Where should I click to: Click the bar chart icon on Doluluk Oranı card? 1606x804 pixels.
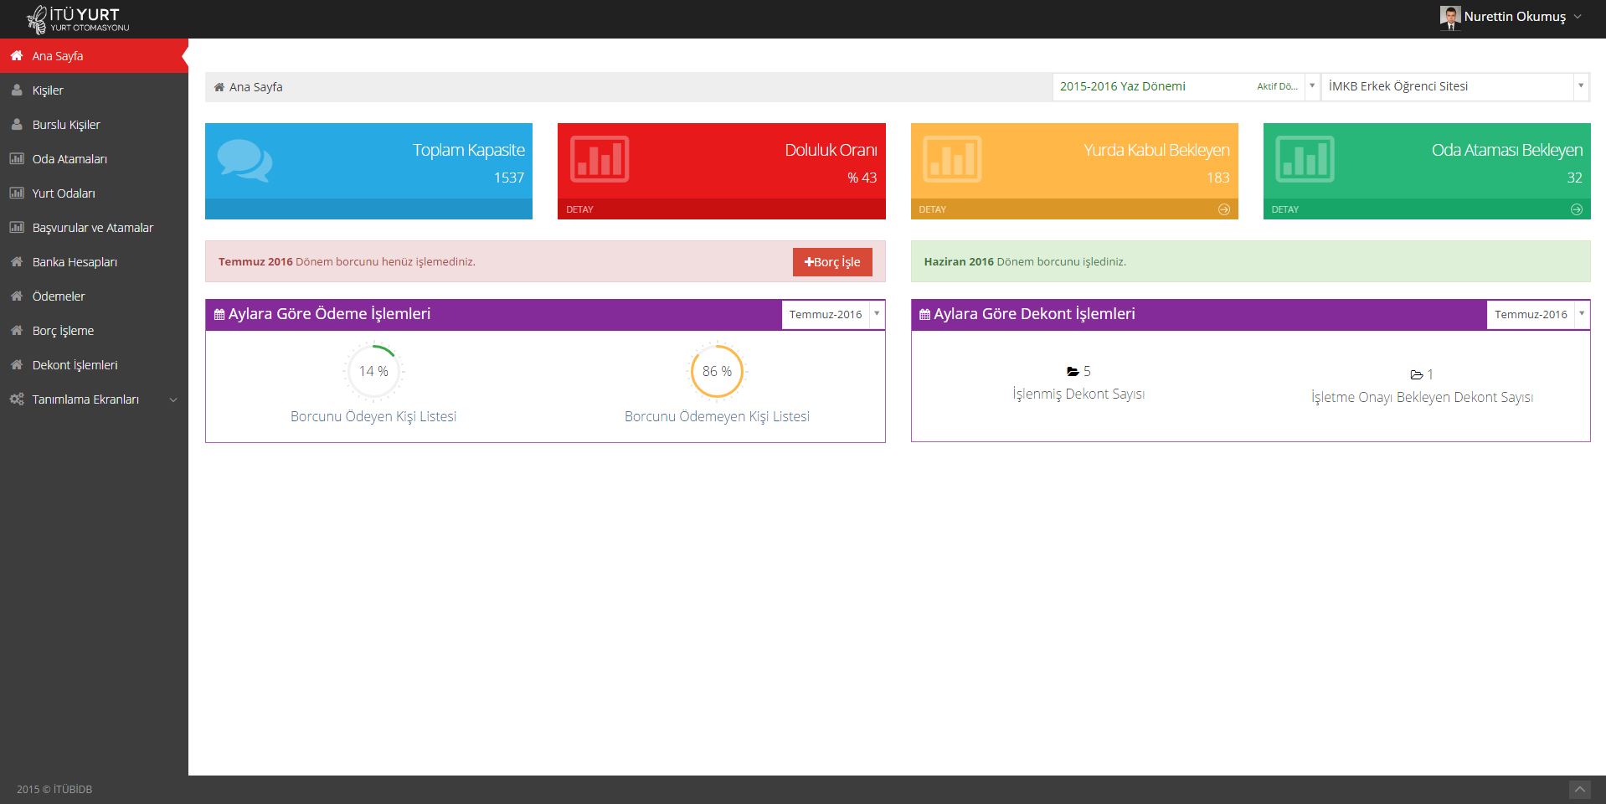pyautogui.click(x=600, y=158)
